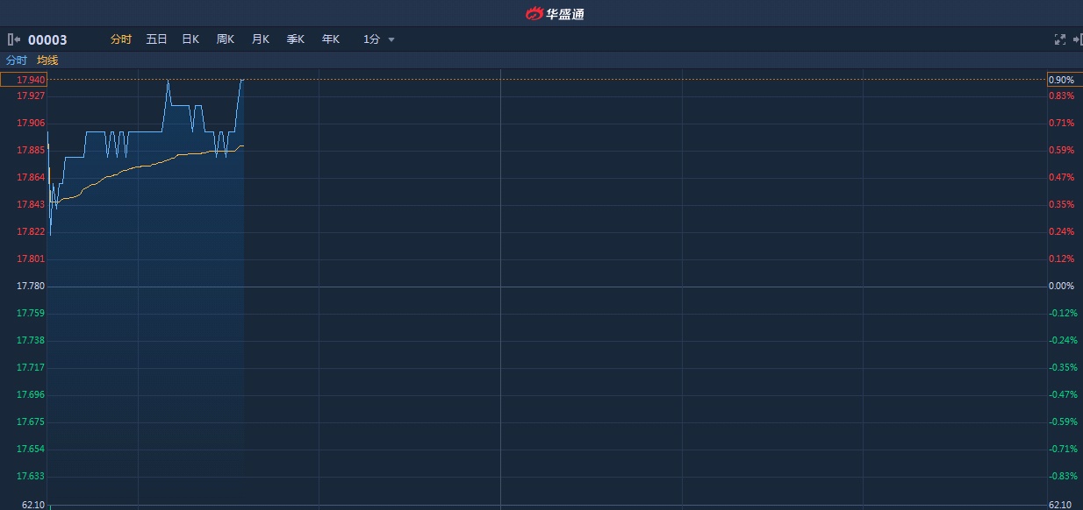Click the -0.47% percent axis label
Image resolution: width=1083 pixels, height=510 pixels.
click(1064, 394)
